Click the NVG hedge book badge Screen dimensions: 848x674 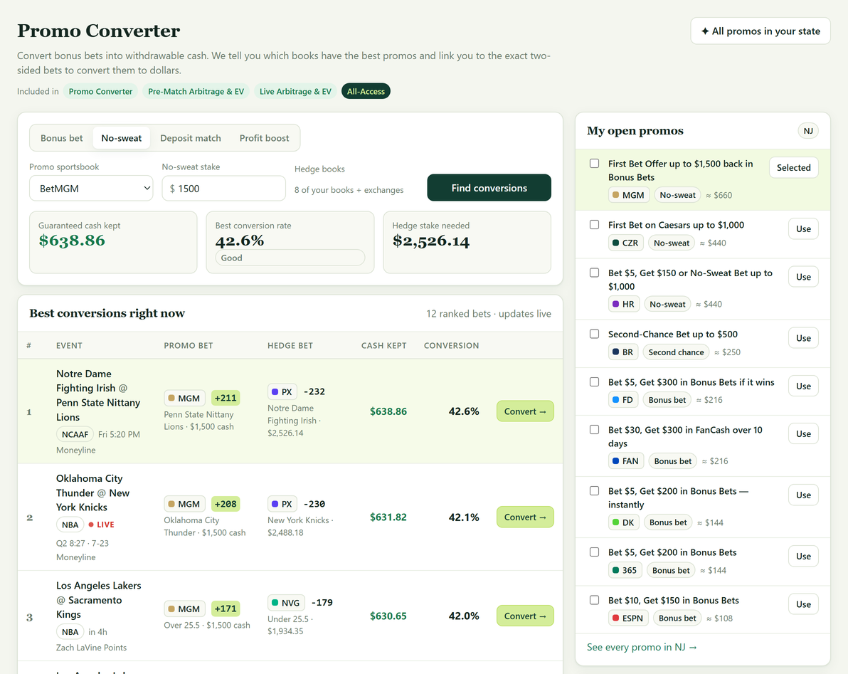286,603
